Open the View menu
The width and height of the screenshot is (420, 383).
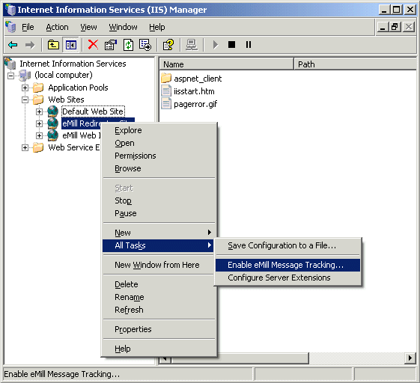(88, 27)
